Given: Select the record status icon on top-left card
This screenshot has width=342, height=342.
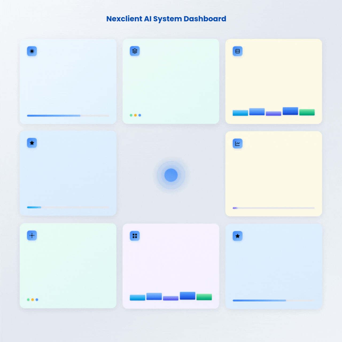Looking at the screenshot, I should tap(31, 51).
